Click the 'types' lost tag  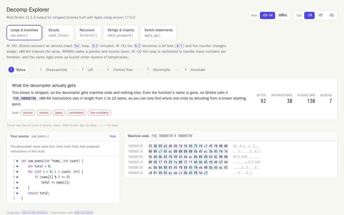(x=59, y=113)
